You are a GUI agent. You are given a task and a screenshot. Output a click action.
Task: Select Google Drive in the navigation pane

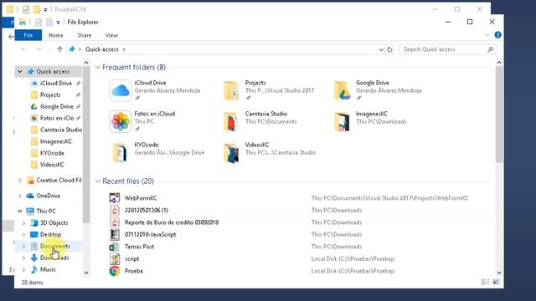[x=56, y=106]
